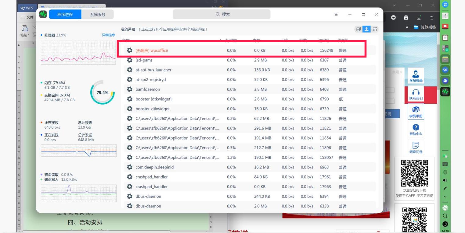Show all processes filter button
This screenshot has height=233, width=465.
pyautogui.click(x=374, y=29)
